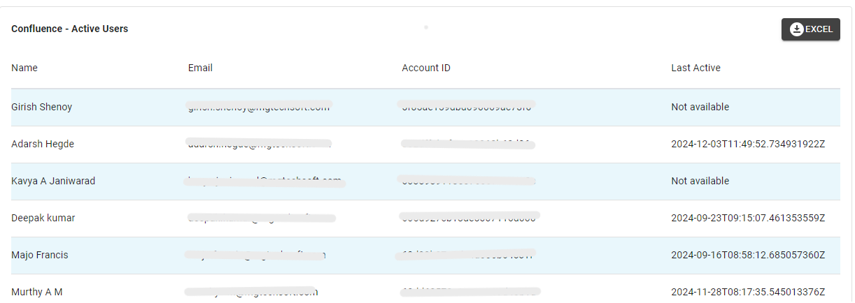Viewport: 855px width, 303px height.
Task: Click the redacted email in Murthy A M's row
Action: (x=252, y=292)
